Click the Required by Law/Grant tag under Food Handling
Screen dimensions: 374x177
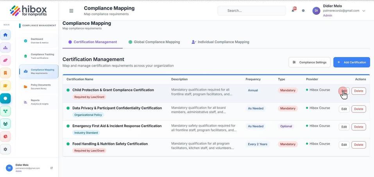89,151
